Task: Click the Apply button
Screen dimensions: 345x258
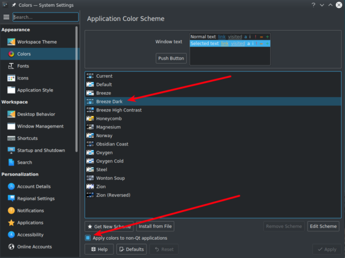Action: pyautogui.click(x=327, y=249)
